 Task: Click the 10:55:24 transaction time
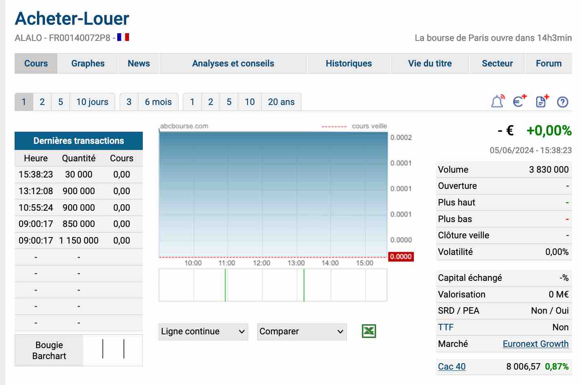point(36,207)
